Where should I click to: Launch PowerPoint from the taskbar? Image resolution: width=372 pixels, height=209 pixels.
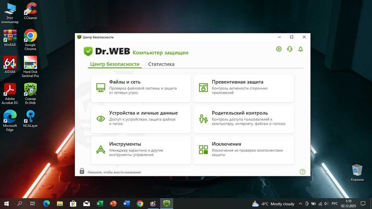tap(113, 203)
